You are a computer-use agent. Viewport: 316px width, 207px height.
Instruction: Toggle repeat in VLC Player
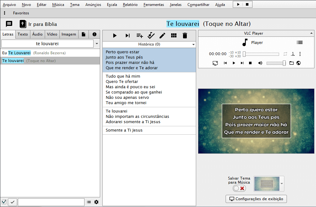pos(285,54)
